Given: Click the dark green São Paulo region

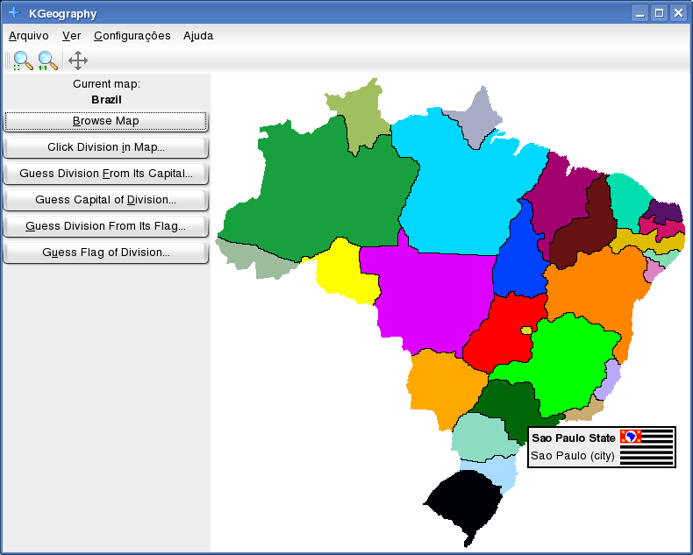Looking at the screenshot, I should 511,404.
